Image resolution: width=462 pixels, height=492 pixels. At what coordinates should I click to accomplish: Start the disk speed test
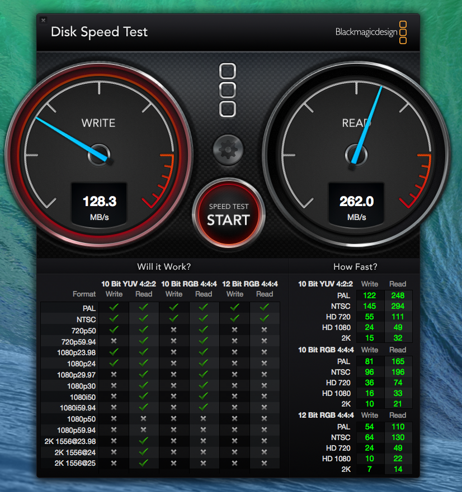coord(228,214)
